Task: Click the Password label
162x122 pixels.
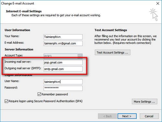Action: click(x=11, y=87)
